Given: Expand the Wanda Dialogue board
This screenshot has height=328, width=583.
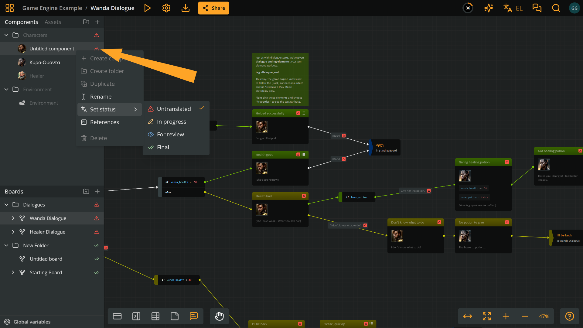Looking at the screenshot, I should [x=13, y=218].
